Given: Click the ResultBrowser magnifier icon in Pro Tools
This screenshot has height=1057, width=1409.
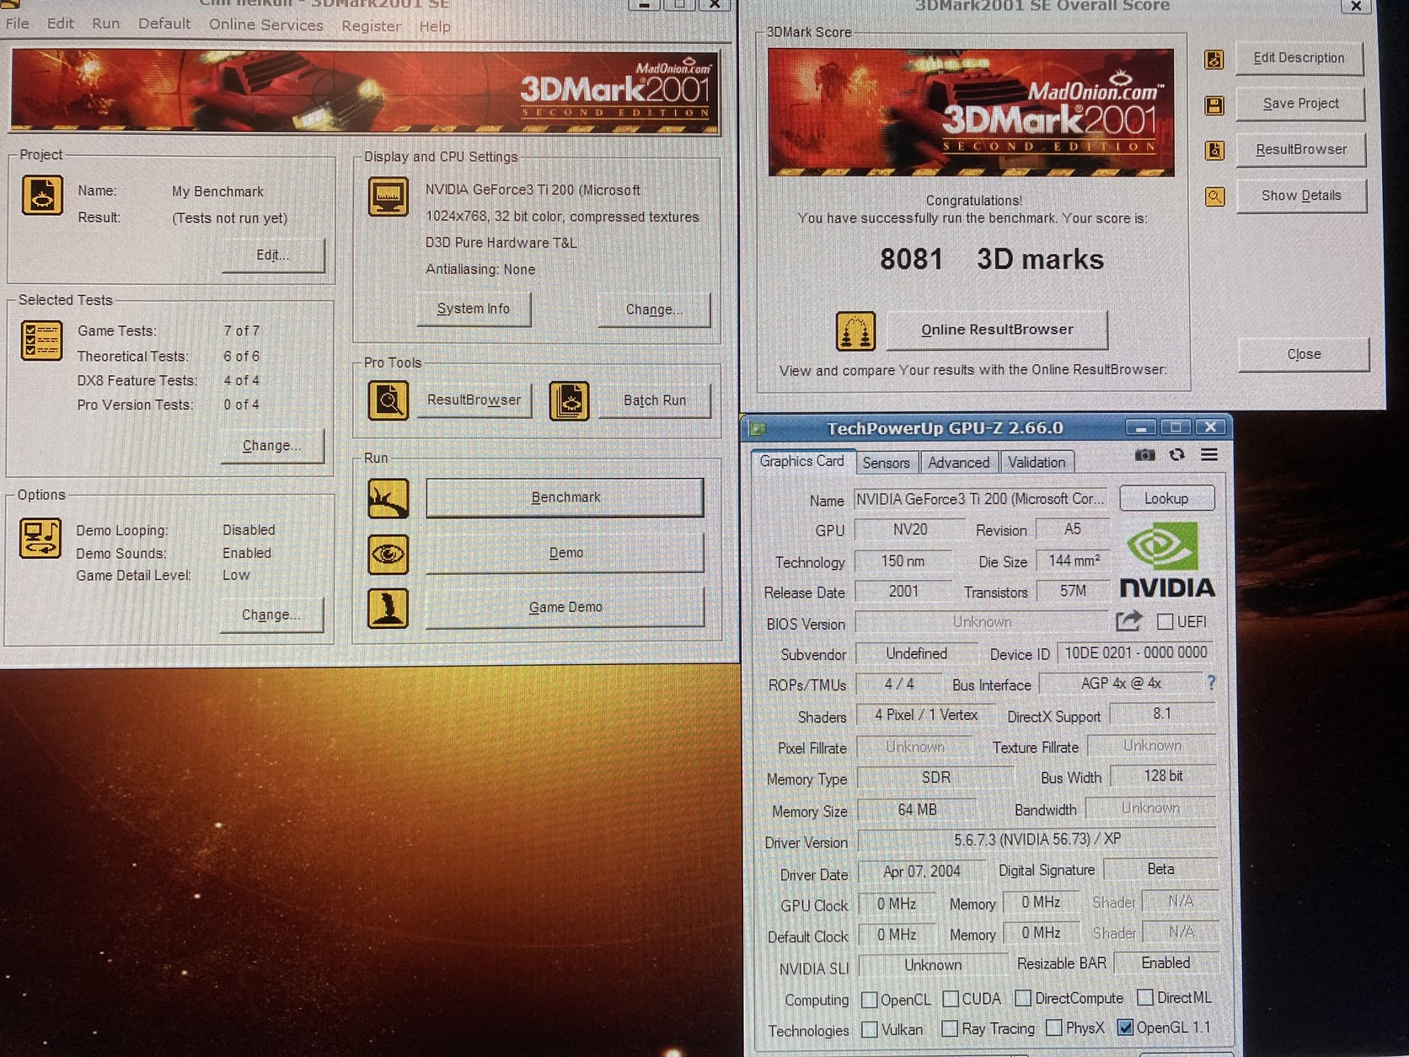Looking at the screenshot, I should click(x=388, y=400).
